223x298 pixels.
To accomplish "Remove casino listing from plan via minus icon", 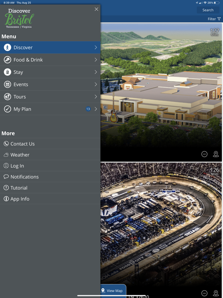I will pos(204,154).
